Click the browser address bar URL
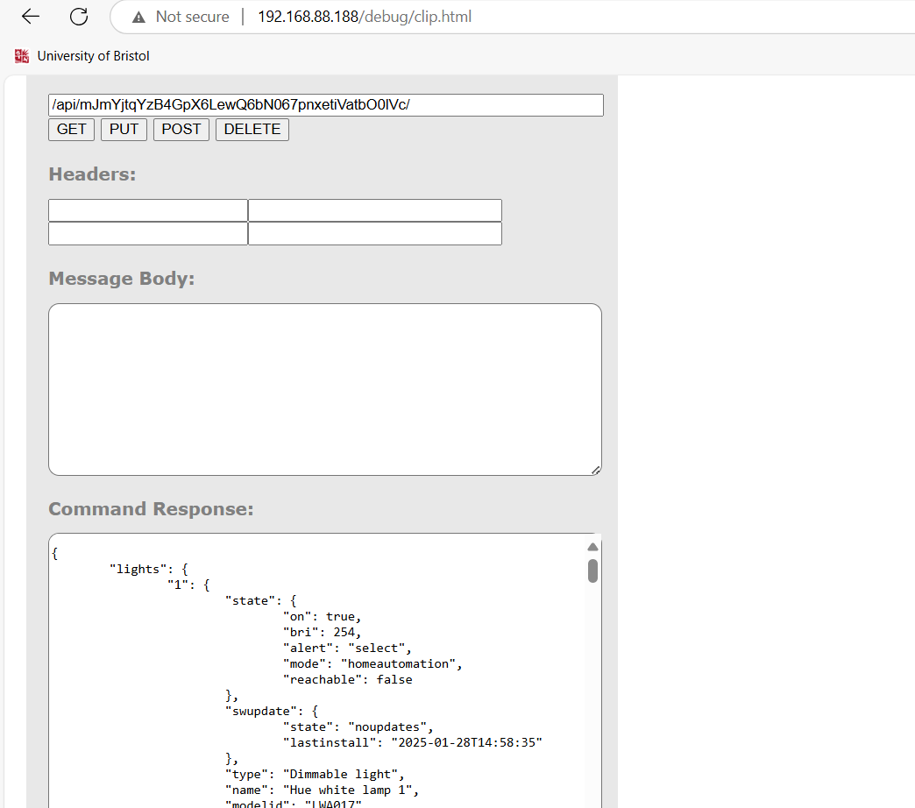Viewport: 915px width, 808px height. click(x=365, y=17)
